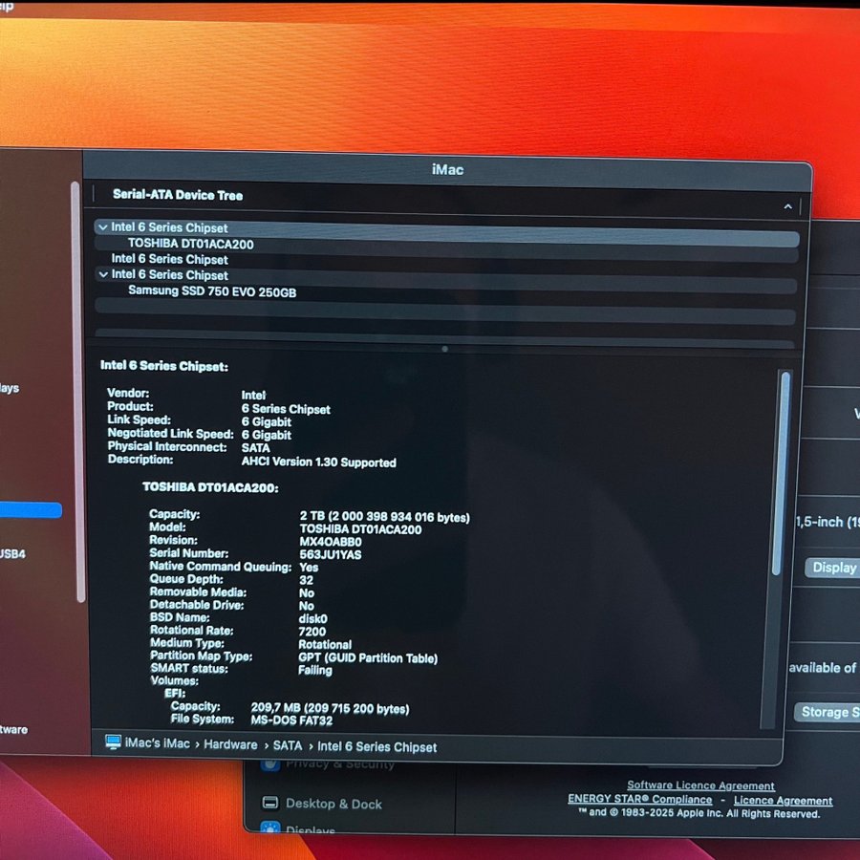The width and height of the screenshot is (860, 860).
Task: Select the second Intel 6 Series Chipset row
Action: tap(169, 259)
